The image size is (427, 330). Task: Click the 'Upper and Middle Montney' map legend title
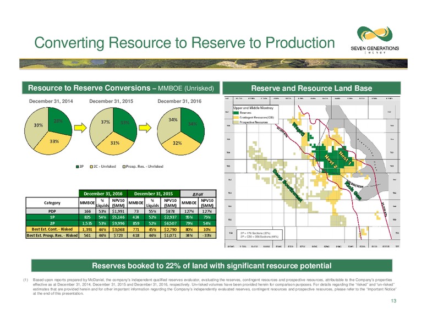click(x=253, y=108)
